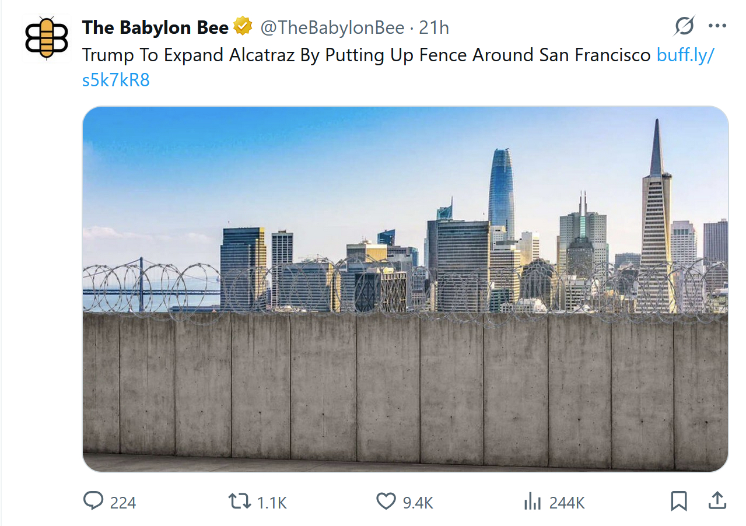The width and height of the screenshot is (746, 526).
Task: Click the 244K views count
Action: (x=566, y=503)
